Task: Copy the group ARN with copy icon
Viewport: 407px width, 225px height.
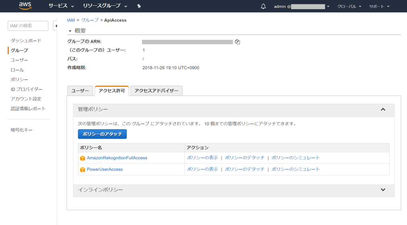Action: coord(237,42)
